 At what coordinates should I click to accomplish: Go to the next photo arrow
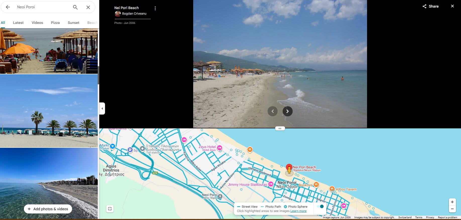click(x=288, y=111)
